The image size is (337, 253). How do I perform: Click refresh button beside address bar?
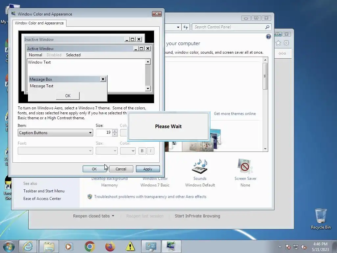pyautogui.click(x=186, y=27)
